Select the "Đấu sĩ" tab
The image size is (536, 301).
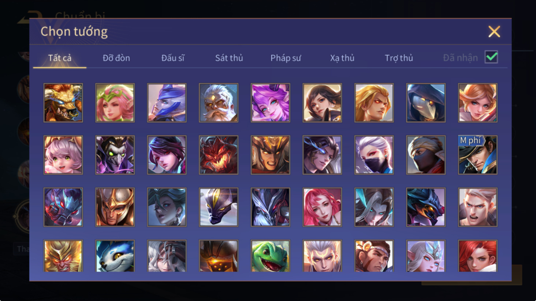pos(173,58)
